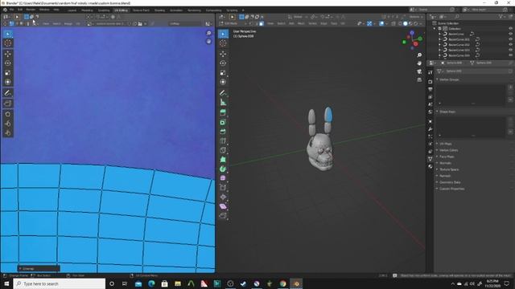Select the Transform tool in 3D viewport

223,82
